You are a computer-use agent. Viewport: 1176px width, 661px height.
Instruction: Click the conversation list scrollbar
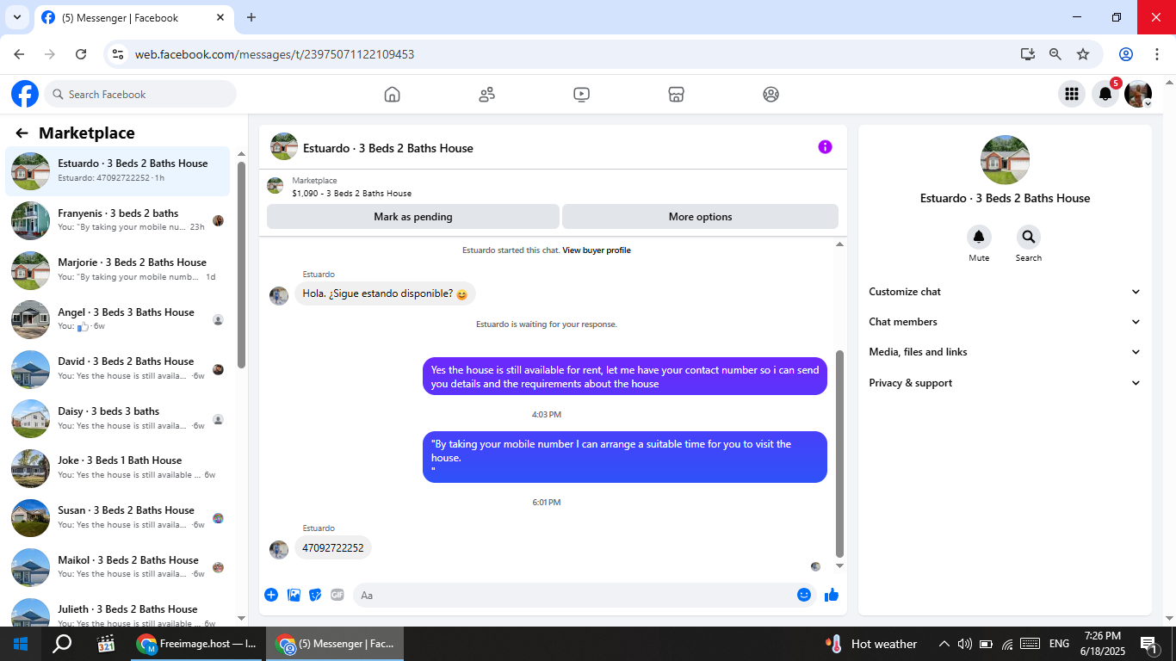click(242, 265)
